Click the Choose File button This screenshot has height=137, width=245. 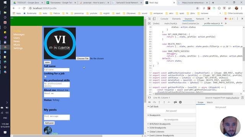click(x=83, y=59)
